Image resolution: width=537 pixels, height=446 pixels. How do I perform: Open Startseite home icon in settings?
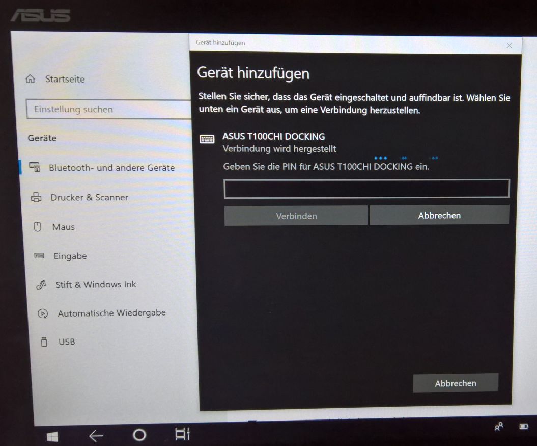[x=31, y=79]
